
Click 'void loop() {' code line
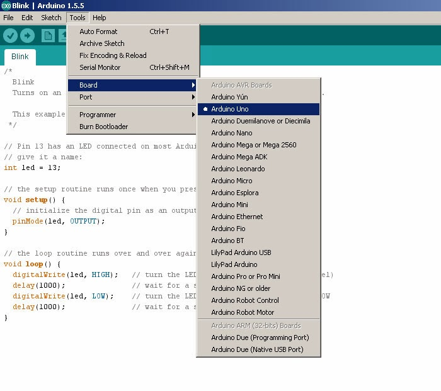click(32, 264)
